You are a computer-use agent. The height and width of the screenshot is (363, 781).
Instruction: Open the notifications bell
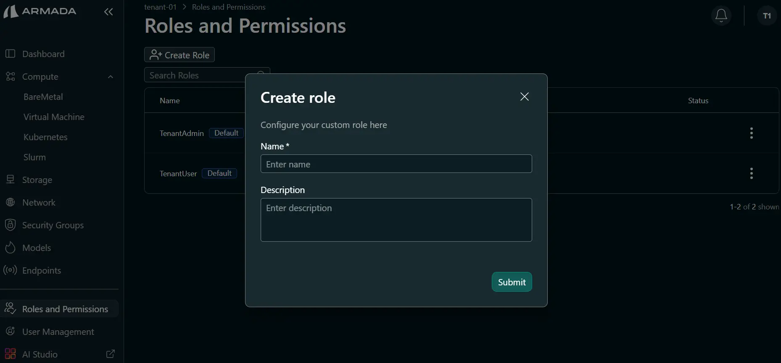tap(721, 16)
